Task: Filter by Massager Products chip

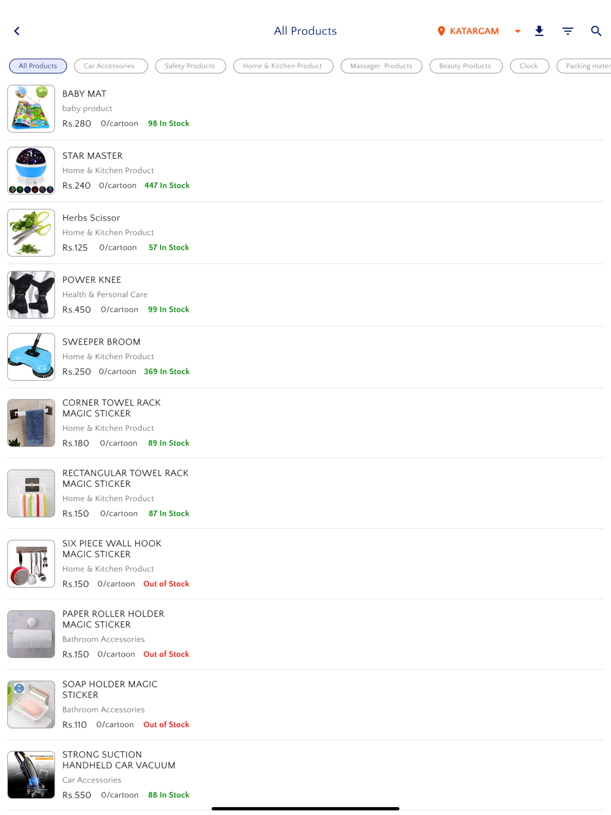Action: click(x=381, y=66)
